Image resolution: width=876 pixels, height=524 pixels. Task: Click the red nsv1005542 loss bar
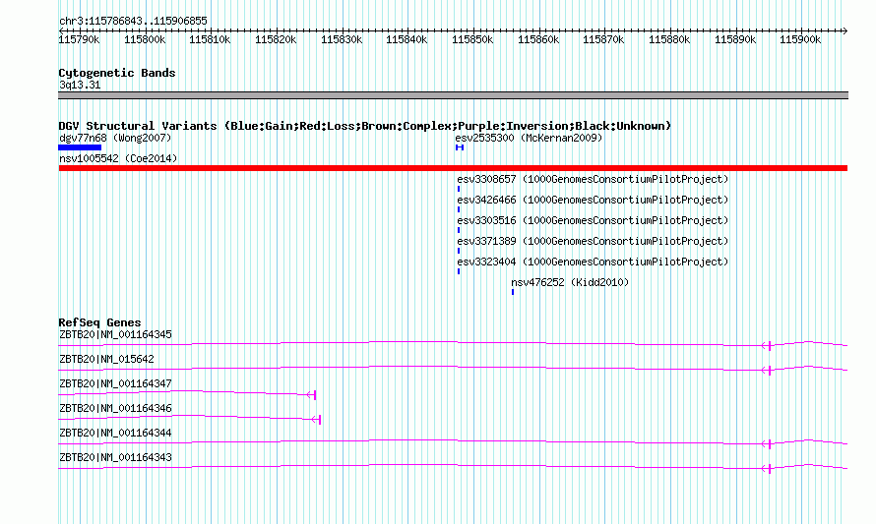453,168
